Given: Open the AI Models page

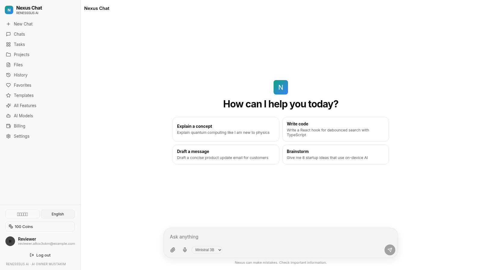Looking at the screenshot, I should (x=40, y=116).
